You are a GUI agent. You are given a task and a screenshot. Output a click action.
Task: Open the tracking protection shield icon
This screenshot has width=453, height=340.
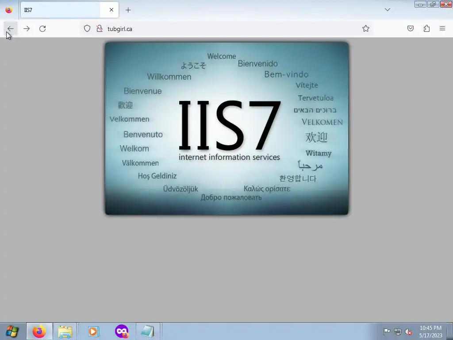[x=87, y=29]
